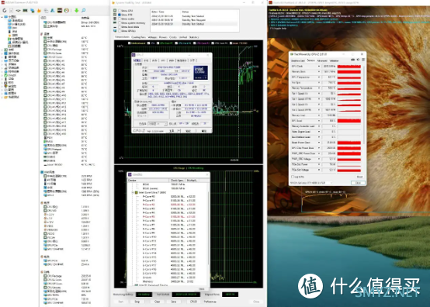Collapse the Computer tree node in AIDA64

pos(2,17)
